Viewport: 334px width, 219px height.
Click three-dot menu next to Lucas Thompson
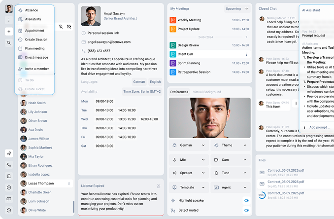(68, 183)
